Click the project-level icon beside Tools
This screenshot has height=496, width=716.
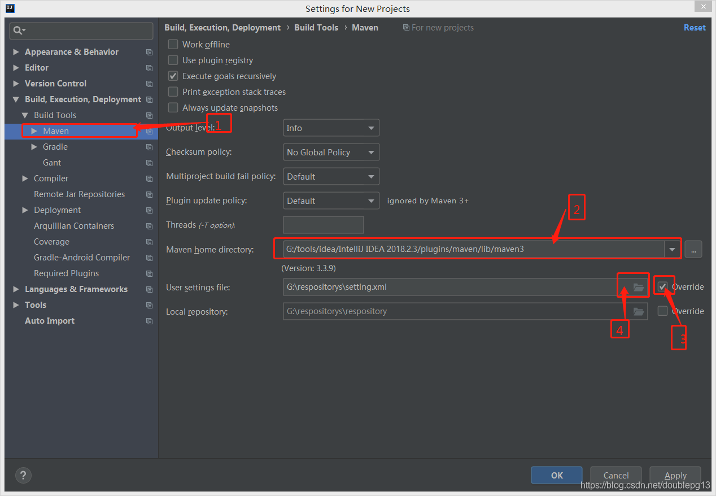[x=149, y=305]
